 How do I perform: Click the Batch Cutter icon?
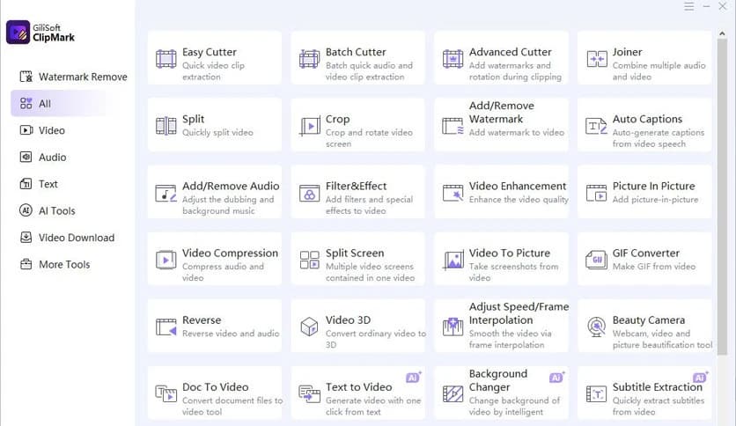tap(309, 59)
